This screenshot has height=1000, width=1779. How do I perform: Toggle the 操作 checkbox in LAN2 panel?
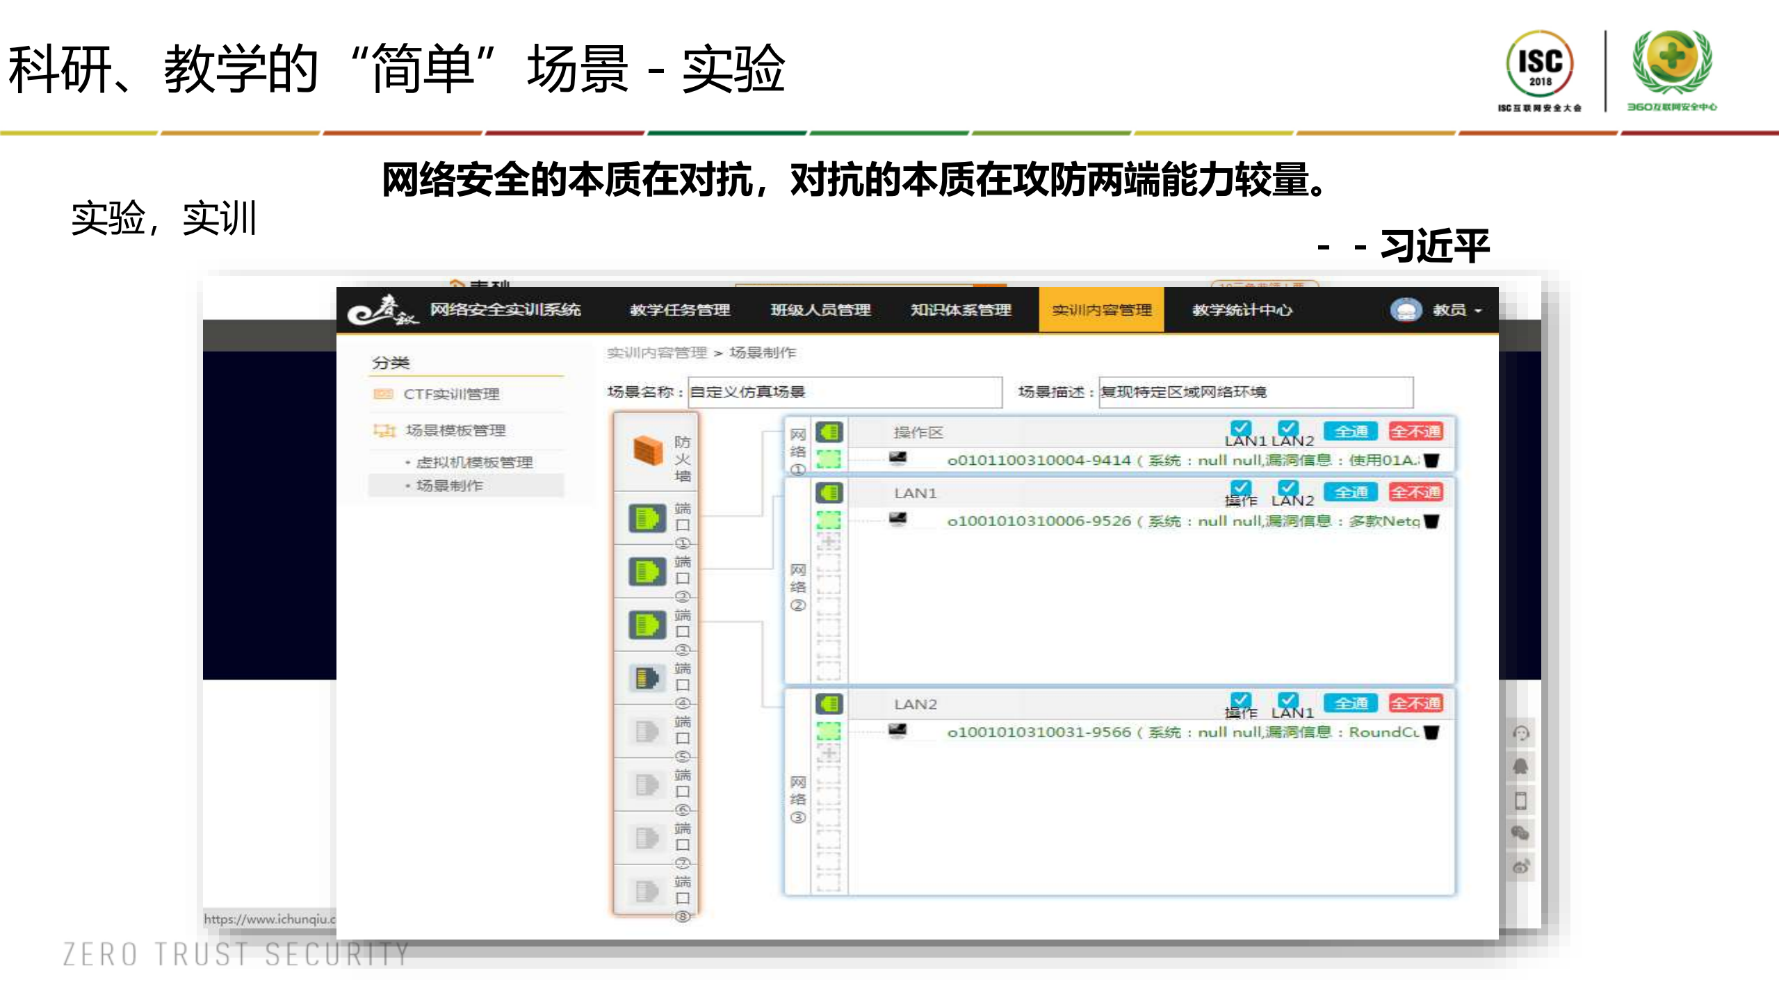pyautogui.click(x=1240, y=698)
